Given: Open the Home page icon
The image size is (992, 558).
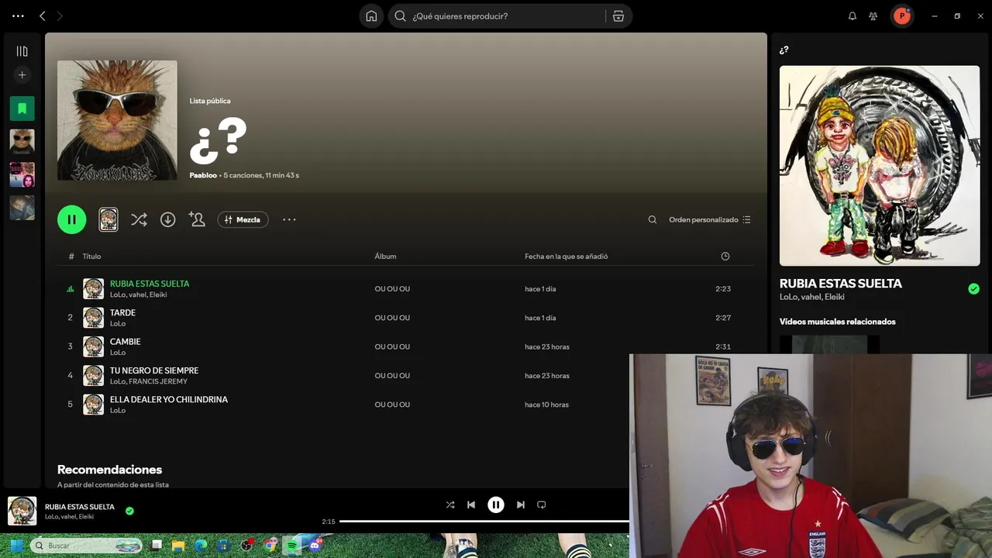Looking at the screenshot, I should point(371,16).
